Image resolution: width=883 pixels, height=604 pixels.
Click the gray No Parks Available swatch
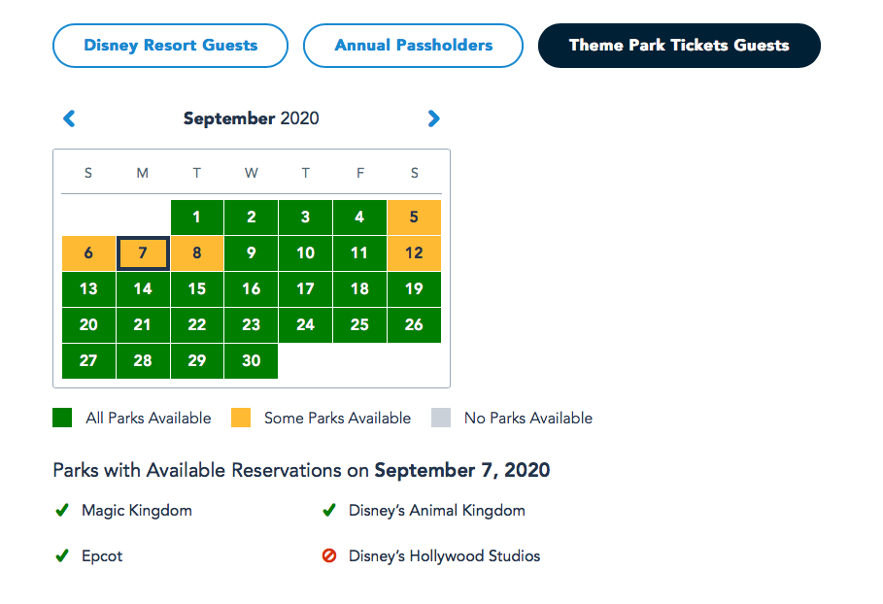(x=441, y=419)
